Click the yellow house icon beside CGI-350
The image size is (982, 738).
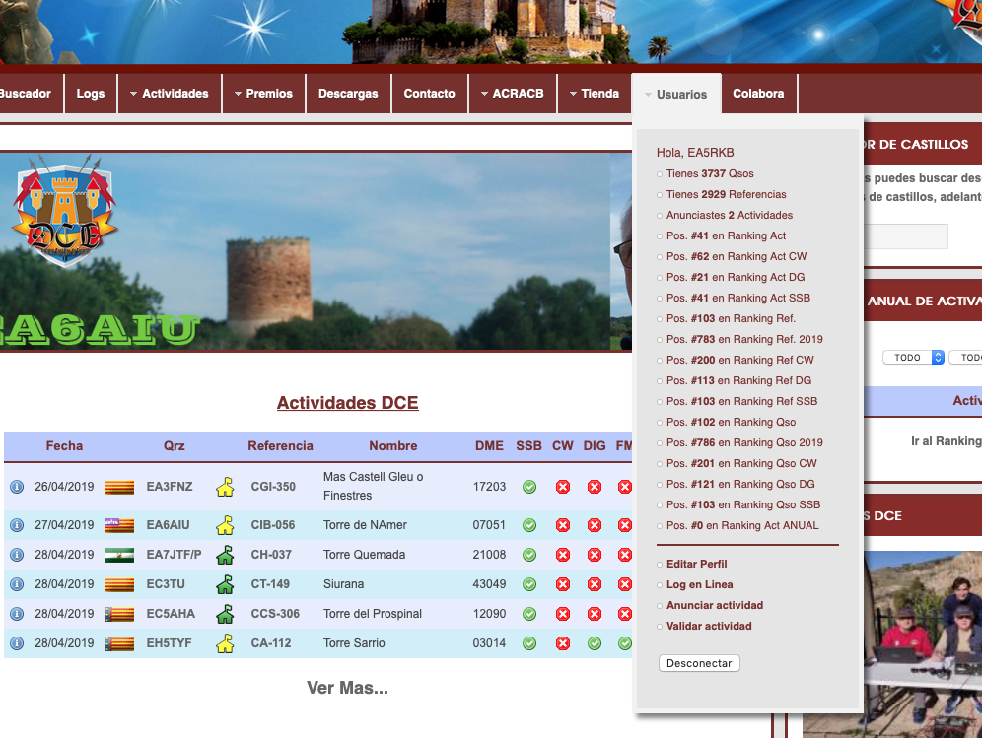tap(225, 487)
